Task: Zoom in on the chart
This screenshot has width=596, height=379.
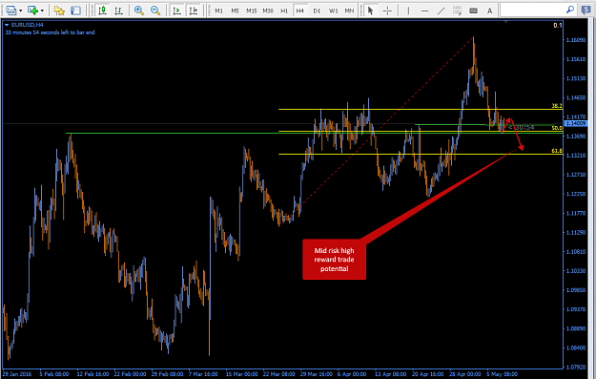Action: point(138,11)
